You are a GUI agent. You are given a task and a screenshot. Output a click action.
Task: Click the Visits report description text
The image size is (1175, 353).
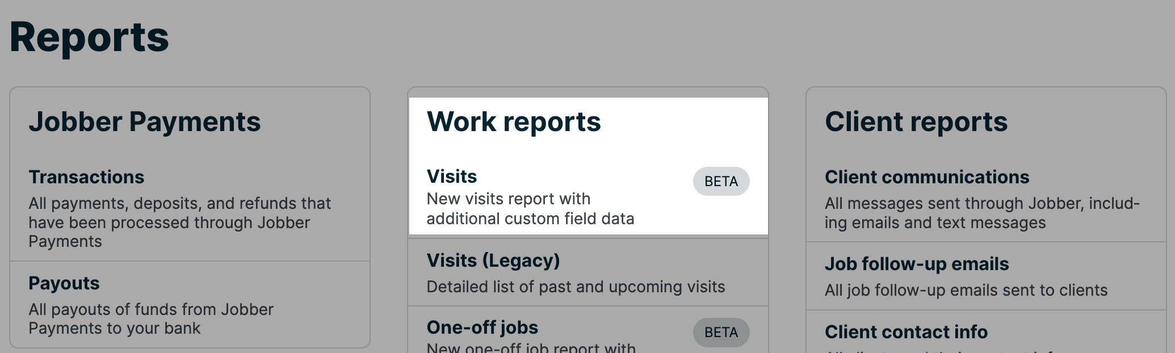tap(532, 208)
